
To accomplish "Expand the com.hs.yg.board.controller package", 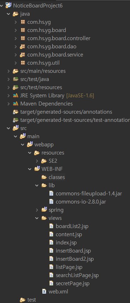I will click(x=16, y=38).
